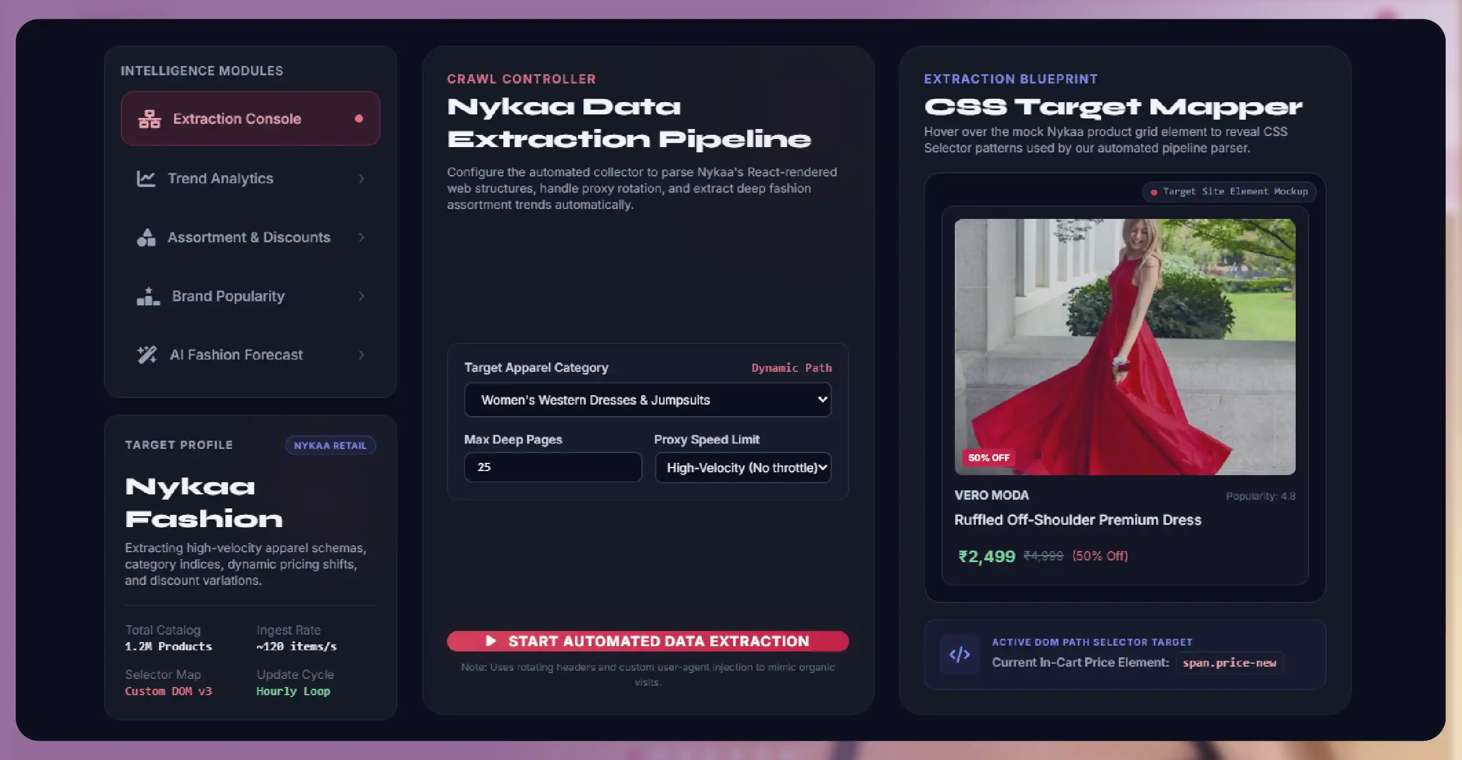1462x760 pixels.
Task: Click the Trend Analytics chart icon
Action: pos(146,179)
